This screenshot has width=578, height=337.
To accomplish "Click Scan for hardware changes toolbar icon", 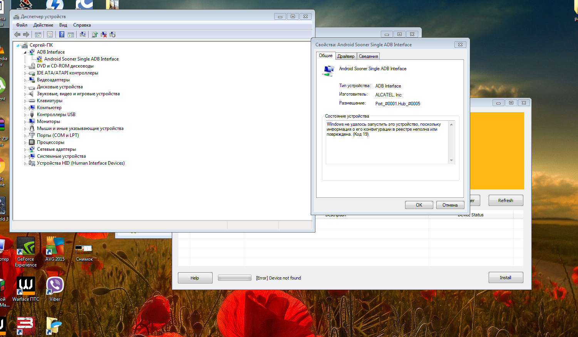I will [x=82, y=34].
